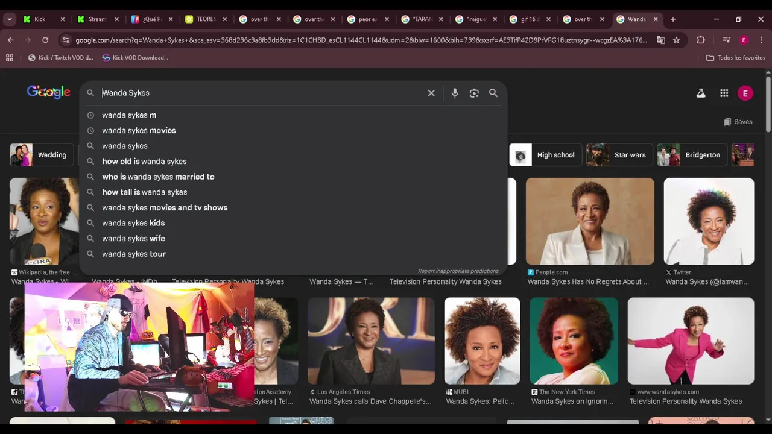Click the magnifier search submit icon
772x434 pixels.
(493, 93)
